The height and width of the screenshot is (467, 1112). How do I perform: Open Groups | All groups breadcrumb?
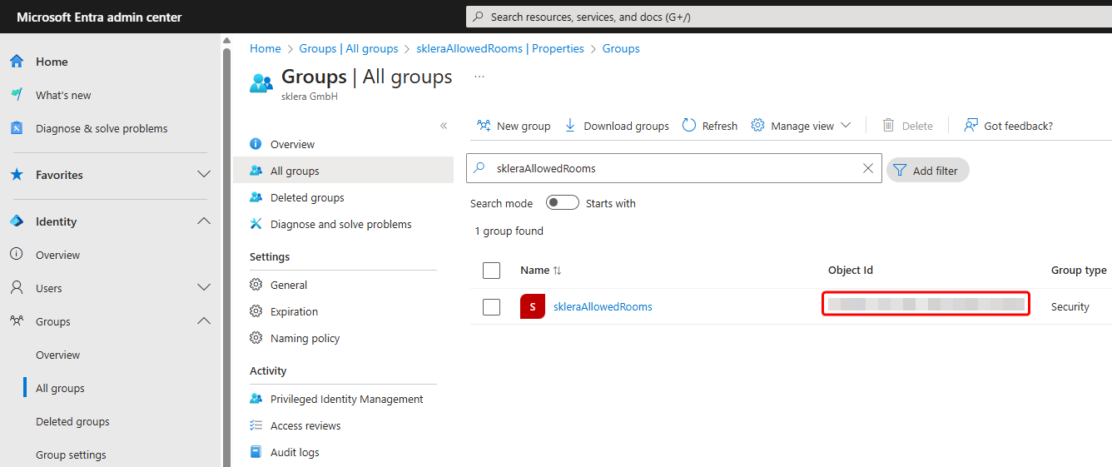click(x=349, y=48)
